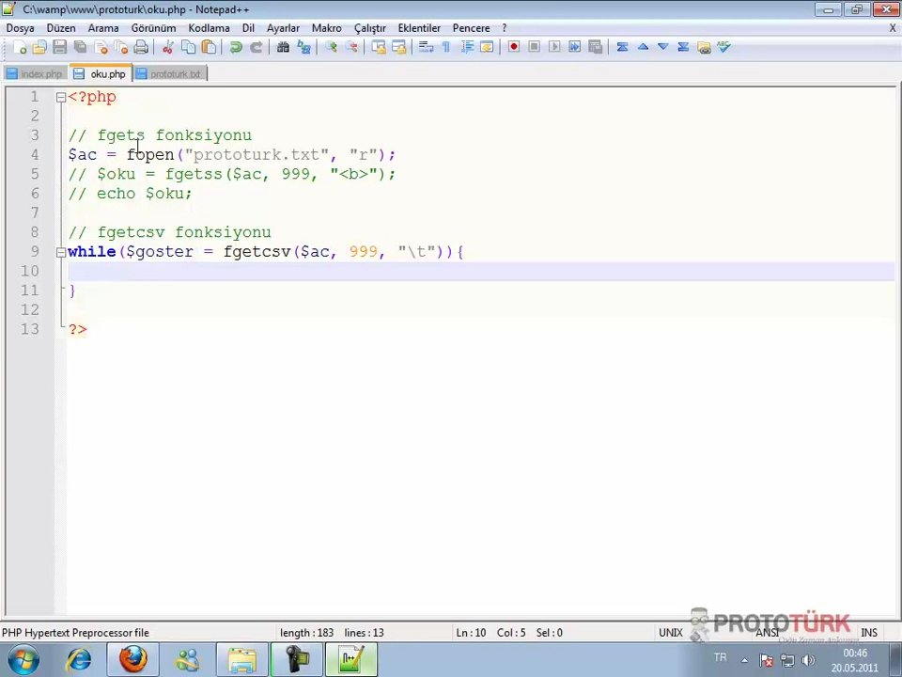The image size is (902, 677).
Task: Toggle synchronized horizontal scrolling
Action: [x=398, y=48]
